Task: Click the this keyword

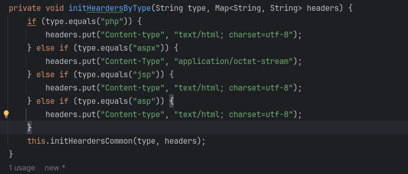Action: pyautogui.click(x=36, y=141)
